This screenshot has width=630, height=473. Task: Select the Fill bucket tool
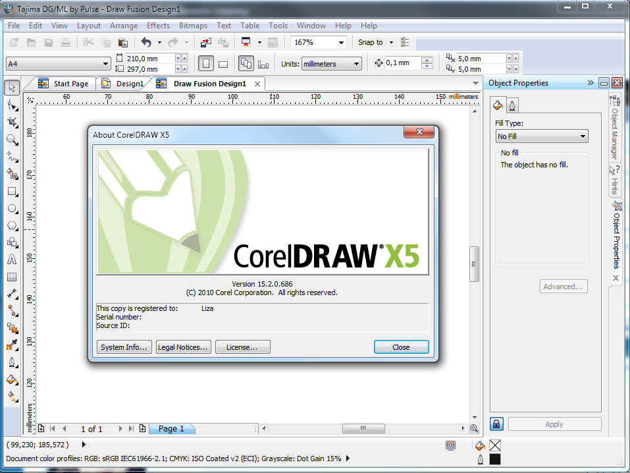(x=12, y=379)
